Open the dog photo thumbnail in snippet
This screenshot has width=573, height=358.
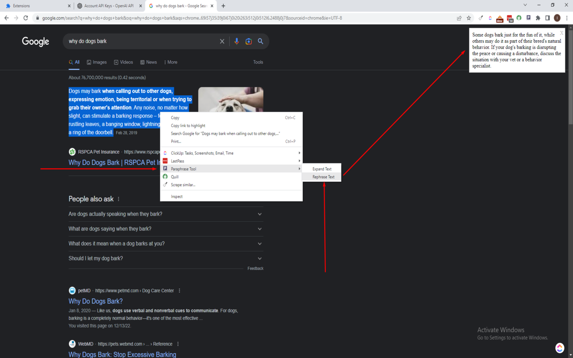click(231, 99)
